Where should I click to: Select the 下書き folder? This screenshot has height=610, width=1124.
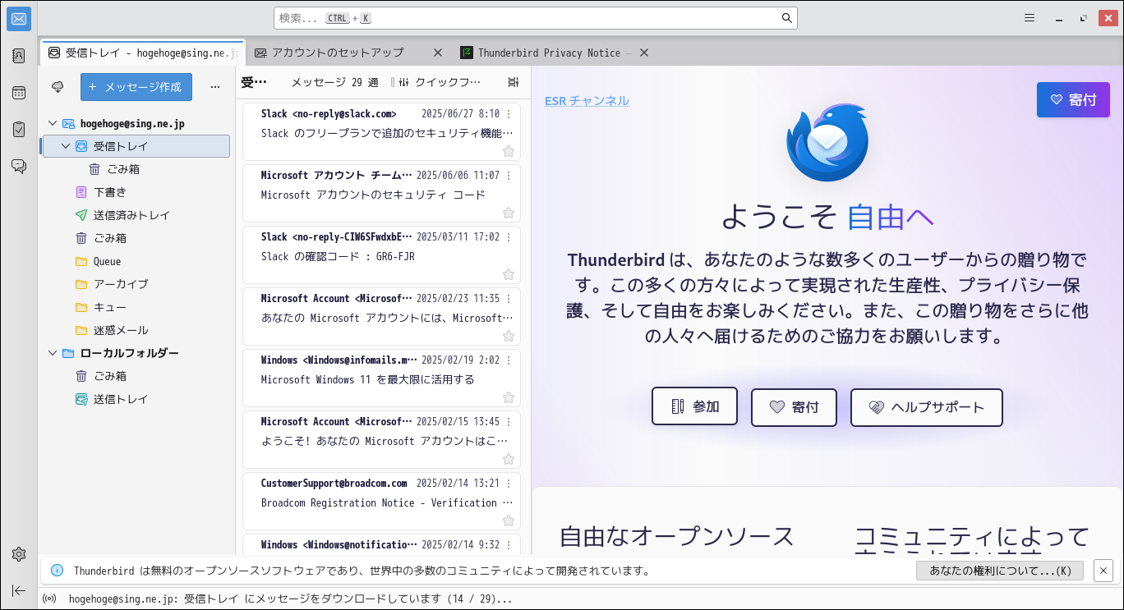pyautogui.click(x=135, y=192)
